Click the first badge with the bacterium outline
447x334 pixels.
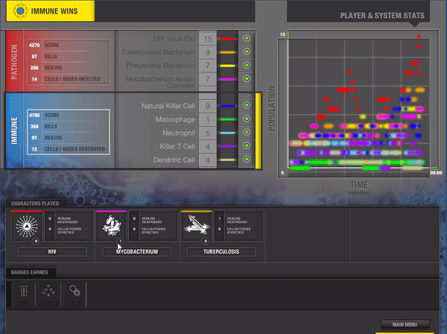(x=24, y=292)
